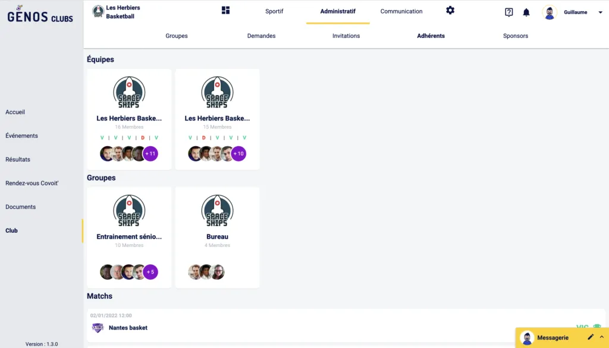Image resolution: width=609 pixels, height=348 pixels.
Task: Expand the Messagerie chat panel chevron
Action: point(601,337)
